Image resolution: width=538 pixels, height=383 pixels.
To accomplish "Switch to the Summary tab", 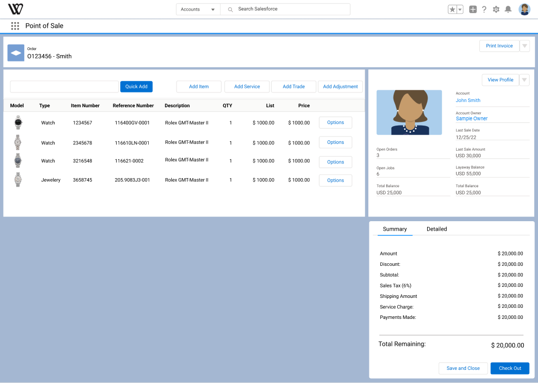I will pos(395,229).
